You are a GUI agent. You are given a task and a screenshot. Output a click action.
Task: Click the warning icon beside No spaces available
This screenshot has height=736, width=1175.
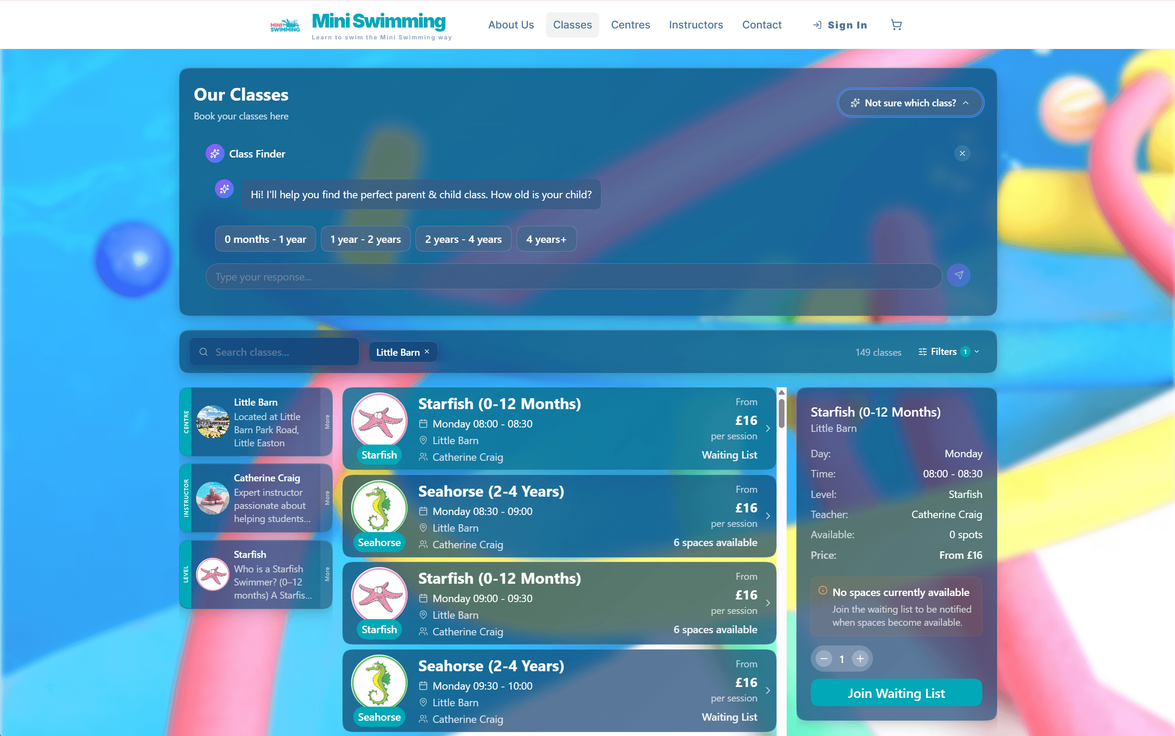[x=823, y=590]
